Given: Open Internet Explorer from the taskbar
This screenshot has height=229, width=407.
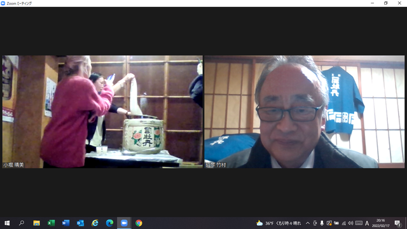Looking at the screenshot, I should pyautogui.click(x=95, y=223).
